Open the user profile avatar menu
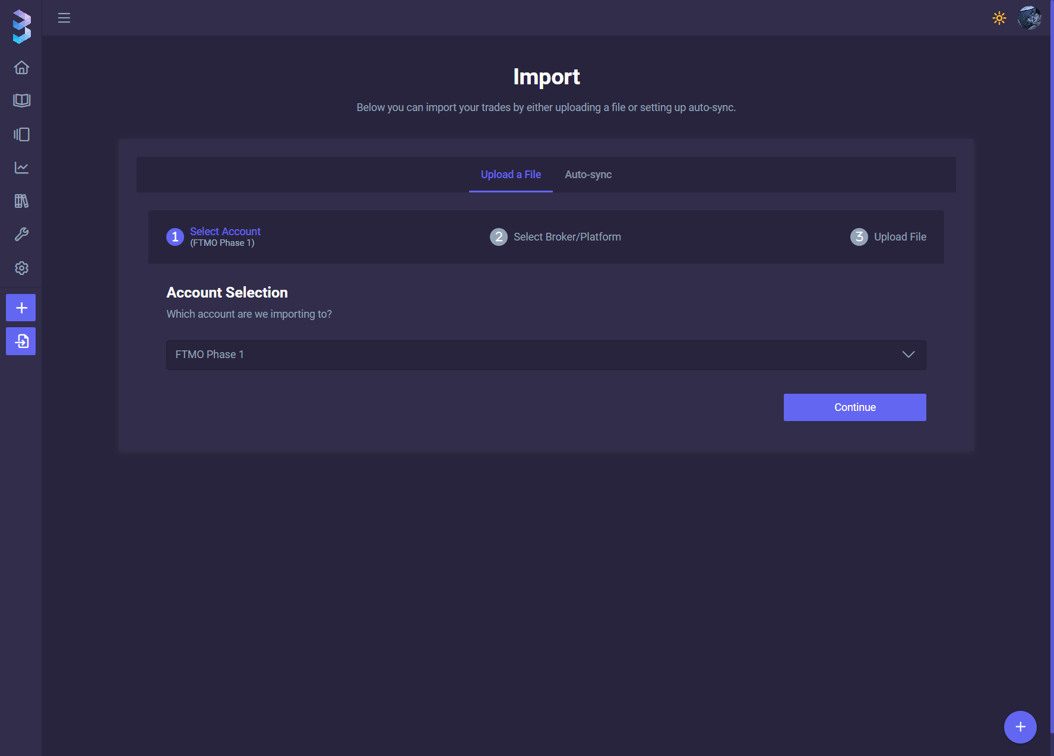 pyautogui.click(x=1029, y=18)
